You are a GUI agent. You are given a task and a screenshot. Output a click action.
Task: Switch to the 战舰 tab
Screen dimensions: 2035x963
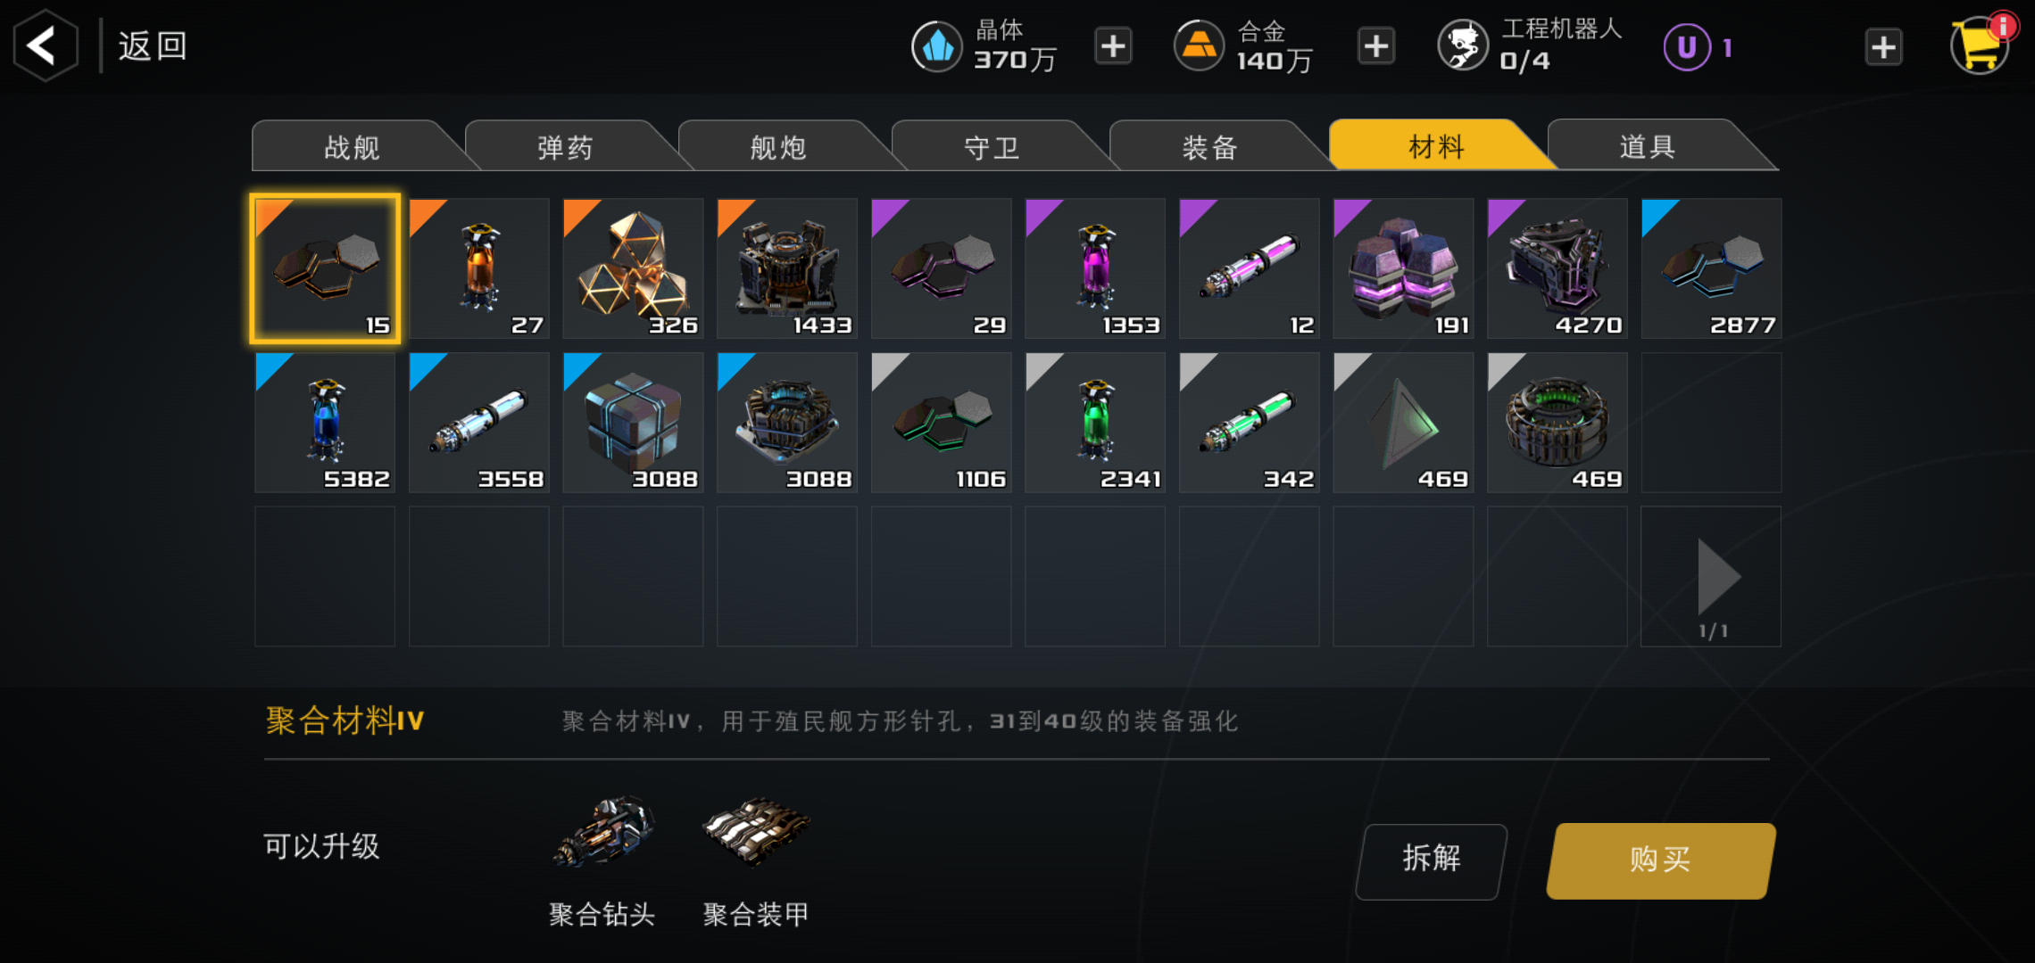[353, 146]
